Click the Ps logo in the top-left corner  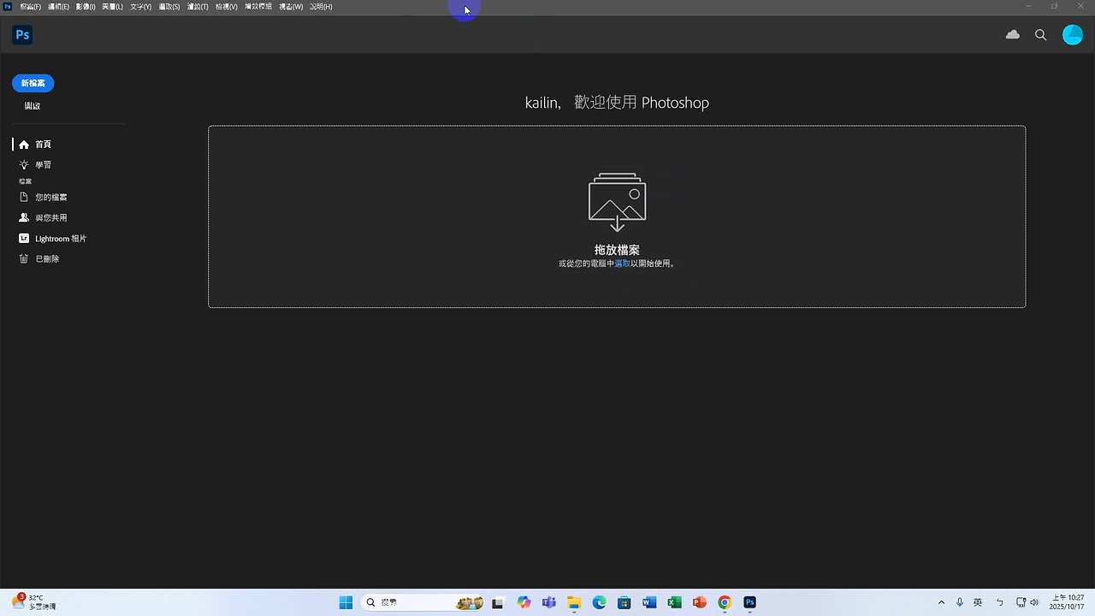[22, 34]
